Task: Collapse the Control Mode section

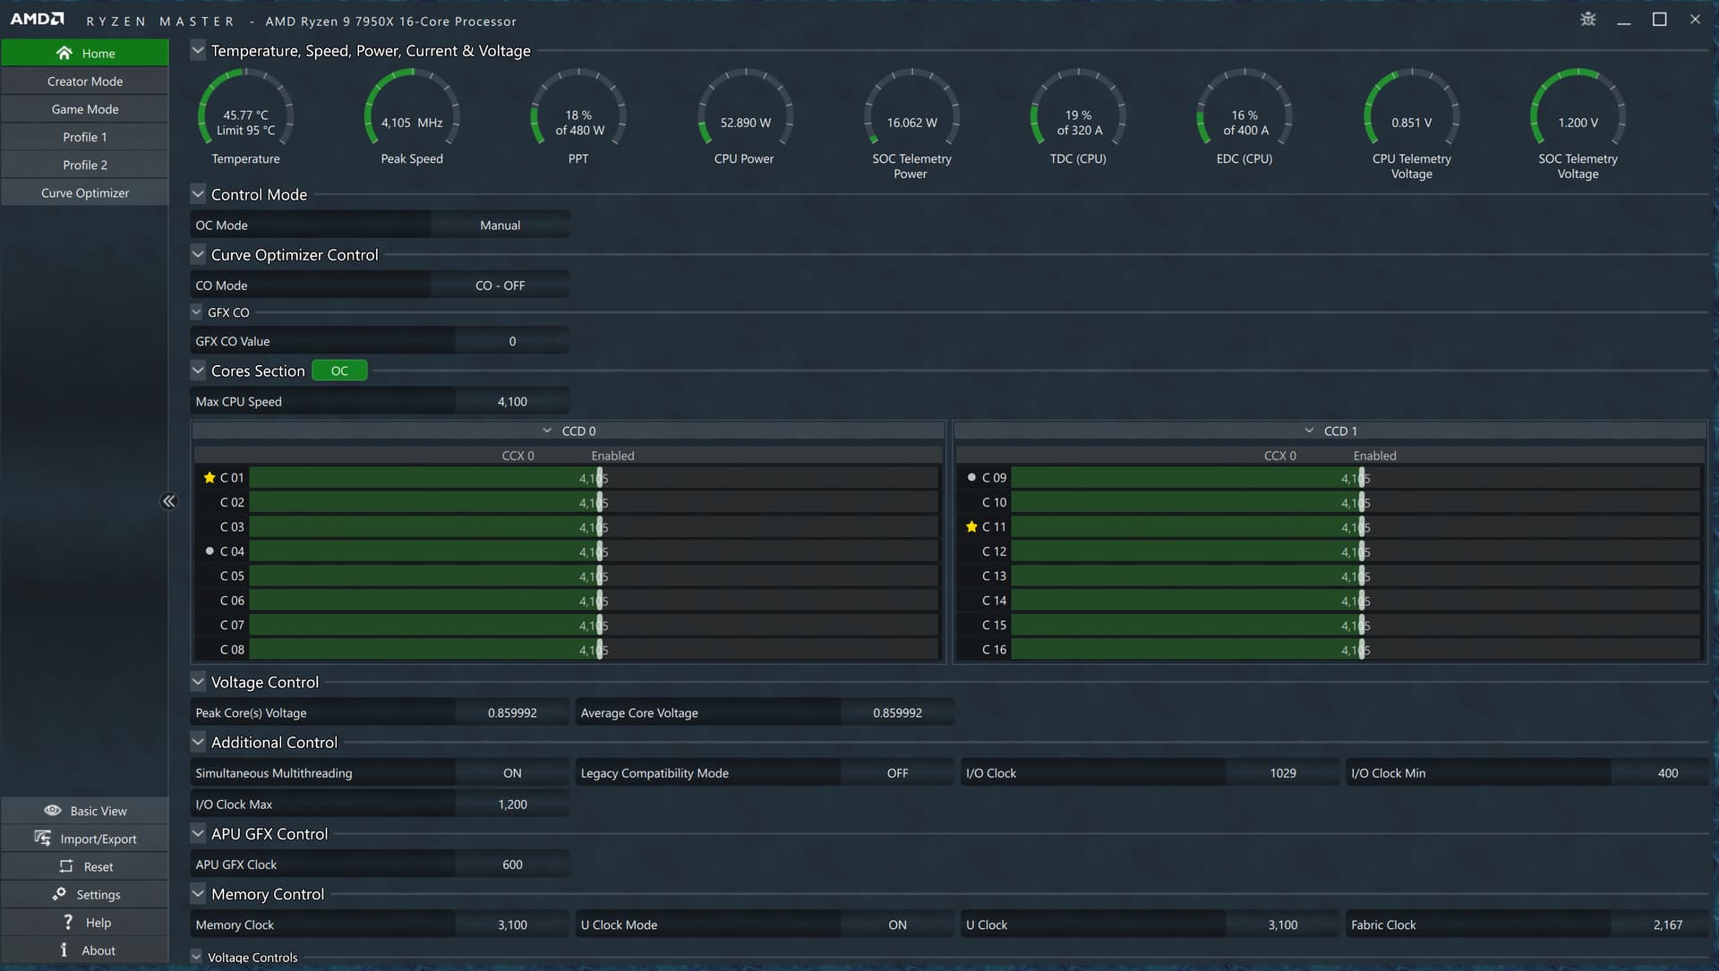Action: pyautogui.click(x=198, y=194)
